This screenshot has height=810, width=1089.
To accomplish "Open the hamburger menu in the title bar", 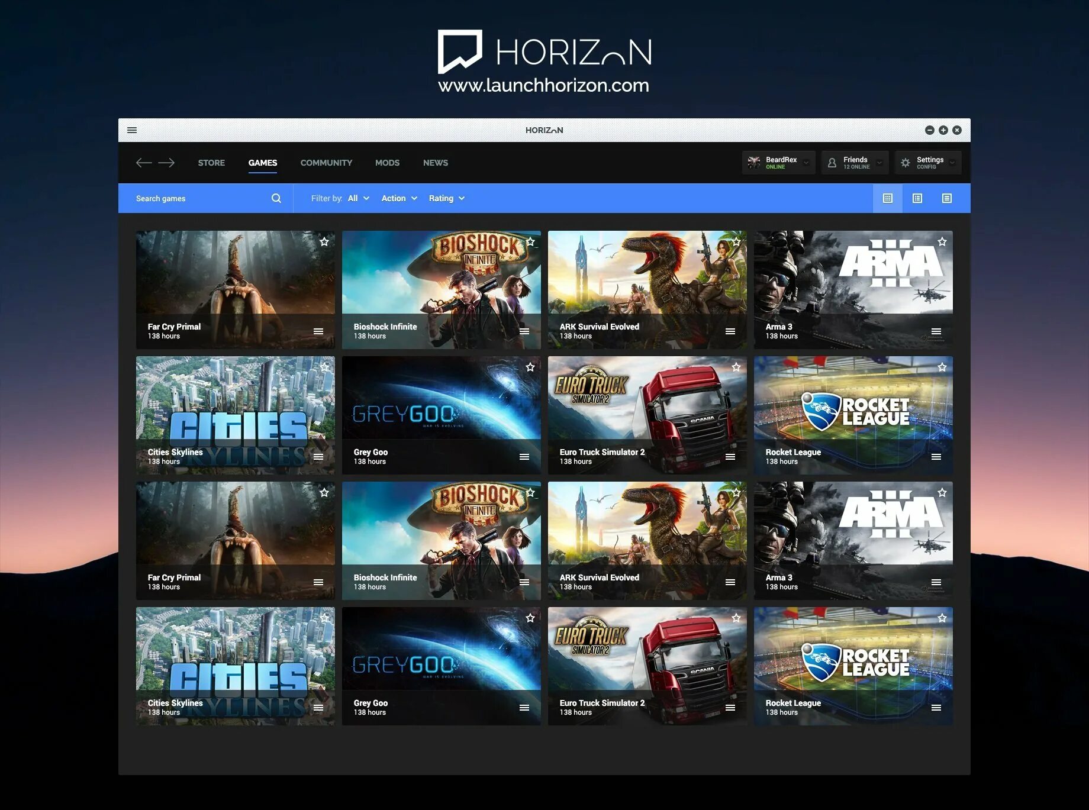I will tap(132, 130).
